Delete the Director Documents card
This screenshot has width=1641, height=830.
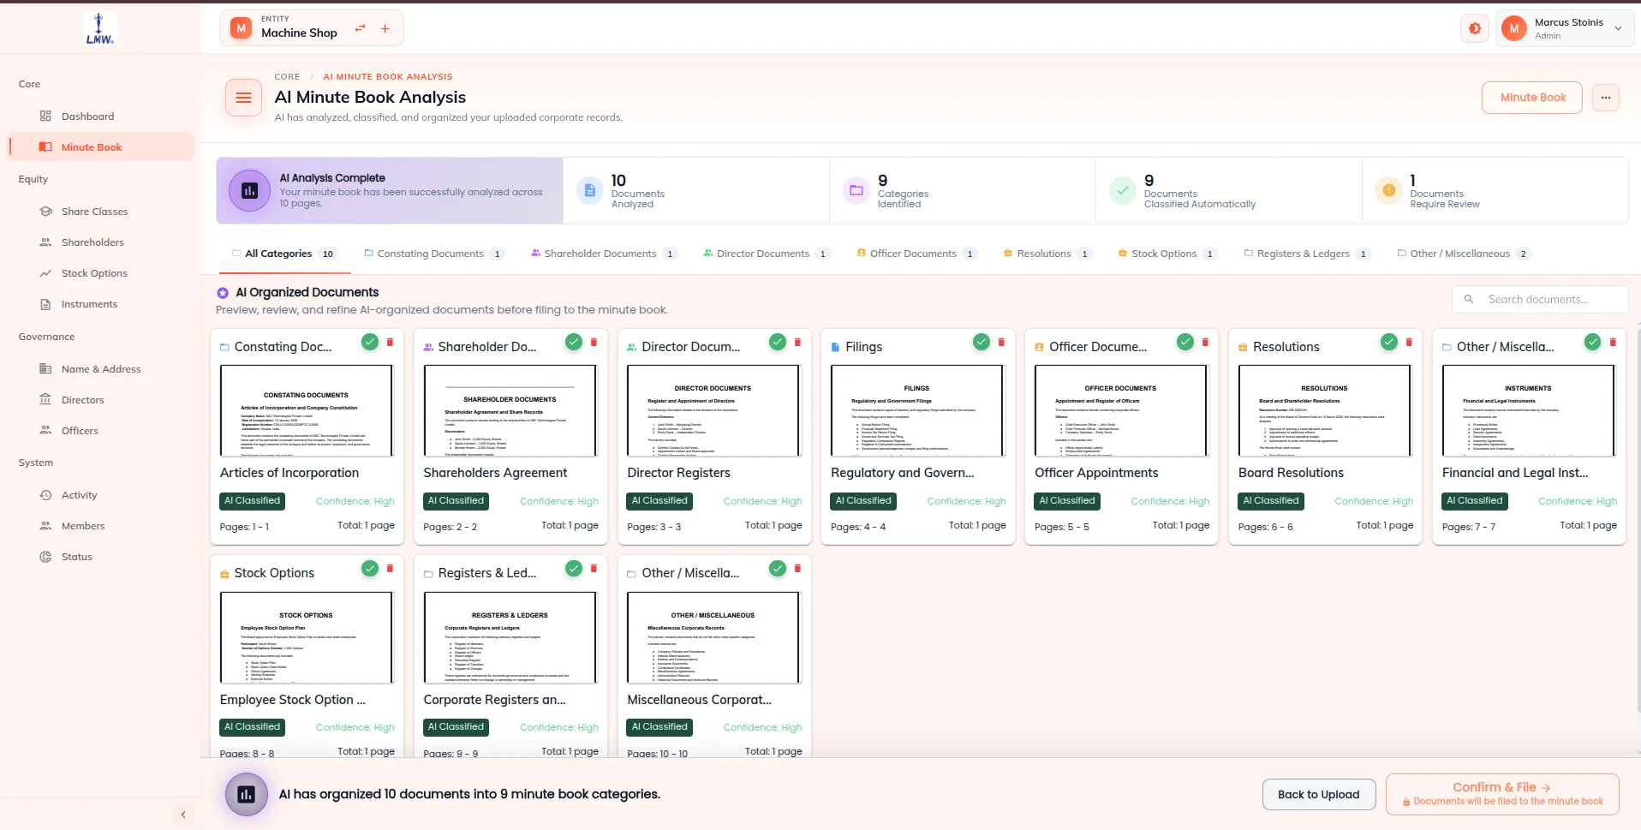click(797, 343)
